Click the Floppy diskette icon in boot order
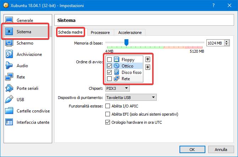This screenshot has width=238, height=157. 116,59
